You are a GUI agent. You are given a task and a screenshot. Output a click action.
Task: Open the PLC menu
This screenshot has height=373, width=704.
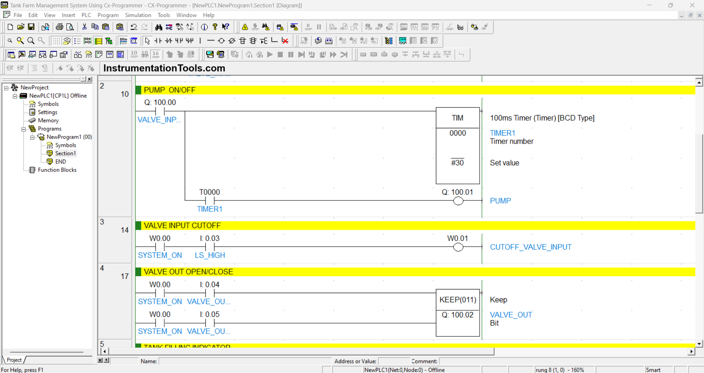87,15
